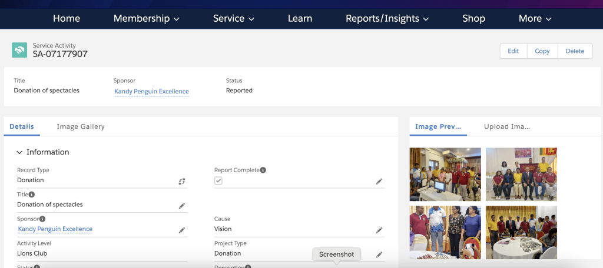Image resolution: width=603 pixels, height=268 pixels.
Task: Edit the Project Type pencil icon
Action: click(379, 254)
